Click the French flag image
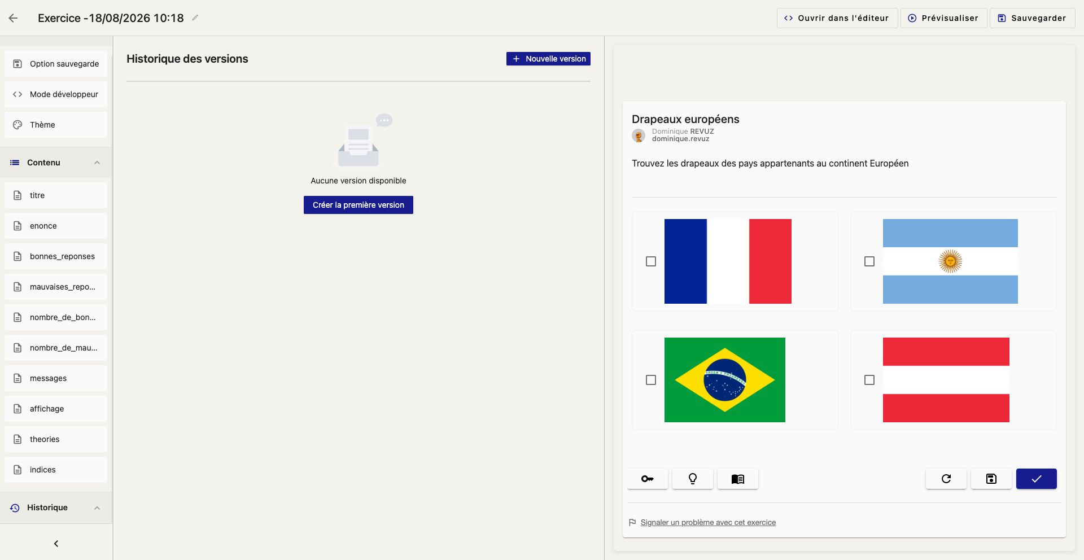1084x560 pixels. pyautogui.click(x=728, y=261)
